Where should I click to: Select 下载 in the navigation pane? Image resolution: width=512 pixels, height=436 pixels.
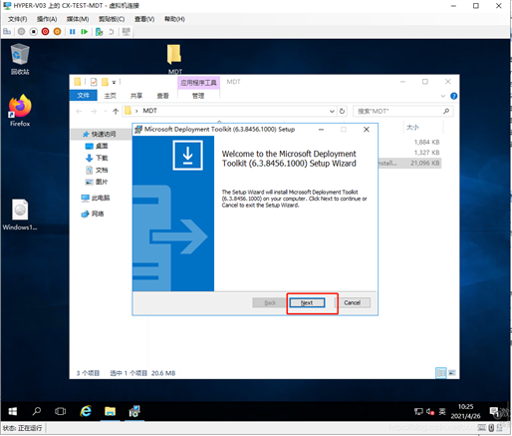(97, 158)
